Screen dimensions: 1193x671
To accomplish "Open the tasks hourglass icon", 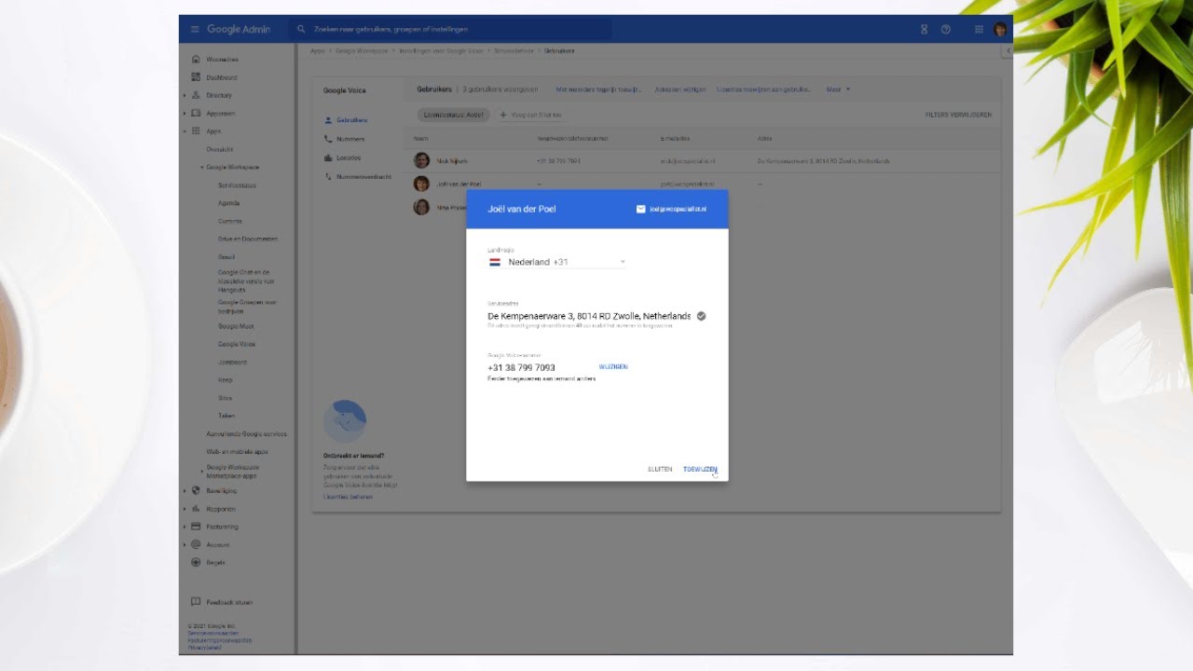I will 924,30.
